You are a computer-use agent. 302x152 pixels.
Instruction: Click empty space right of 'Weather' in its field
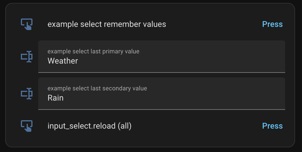coord(180,61)
